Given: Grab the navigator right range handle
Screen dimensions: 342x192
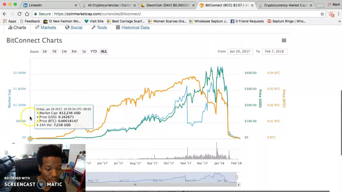Looking at the screenshot, I should coord(236,177).
